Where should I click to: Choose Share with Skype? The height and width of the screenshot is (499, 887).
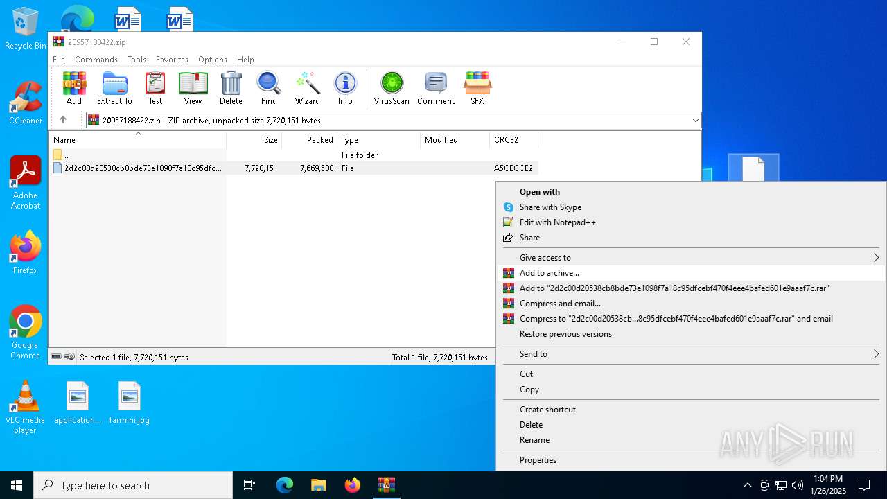click(692, 207)
